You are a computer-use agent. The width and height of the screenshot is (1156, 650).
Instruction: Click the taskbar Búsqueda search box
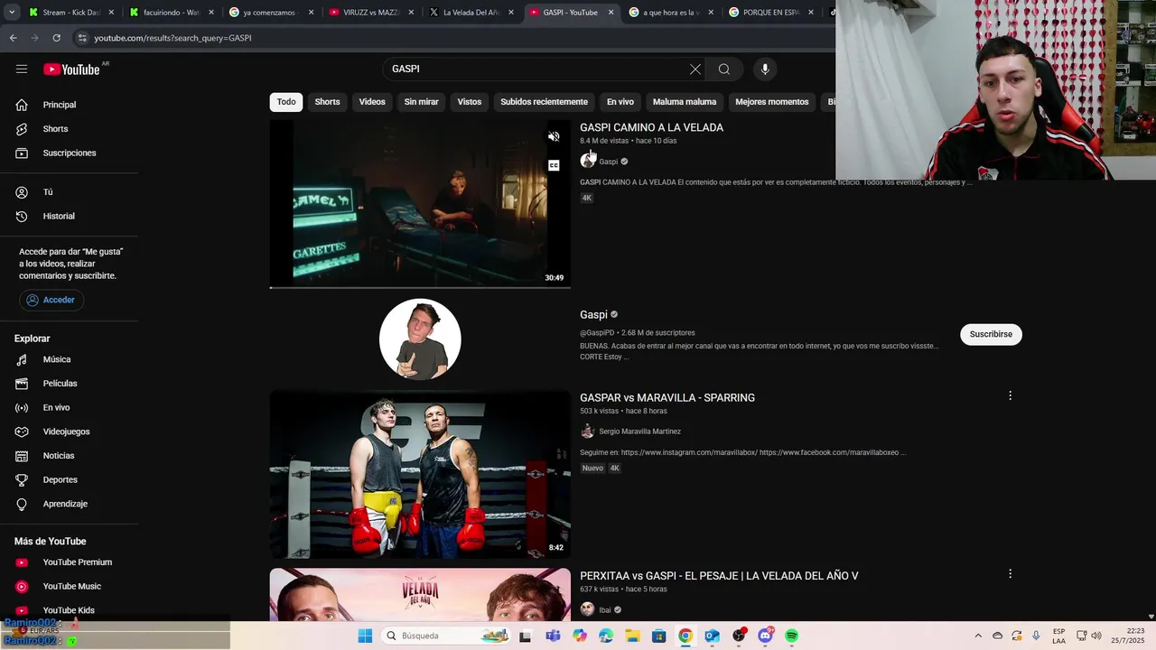(445, 636)
